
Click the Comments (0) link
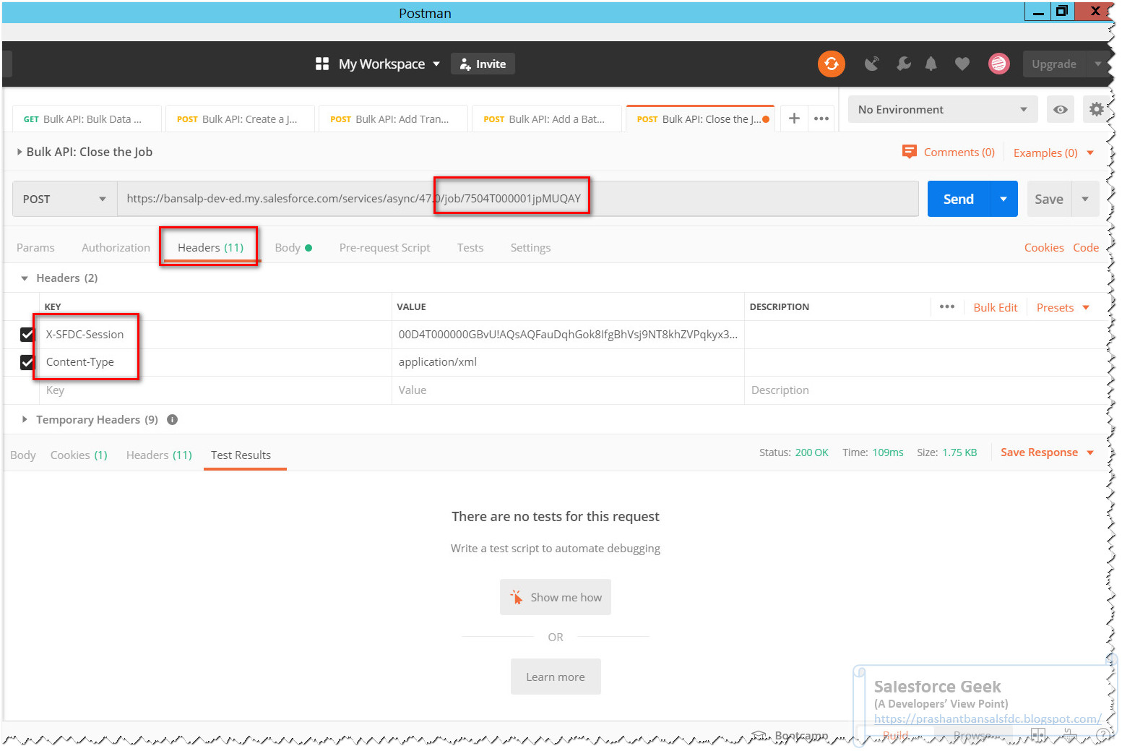(959, 152)
